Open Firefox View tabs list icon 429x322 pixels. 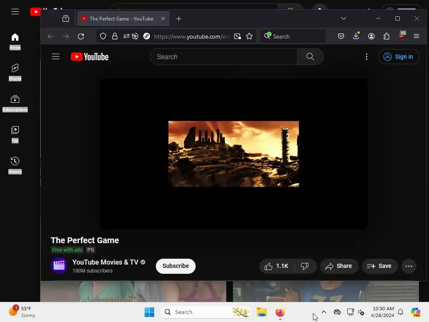tap(66, 18)
